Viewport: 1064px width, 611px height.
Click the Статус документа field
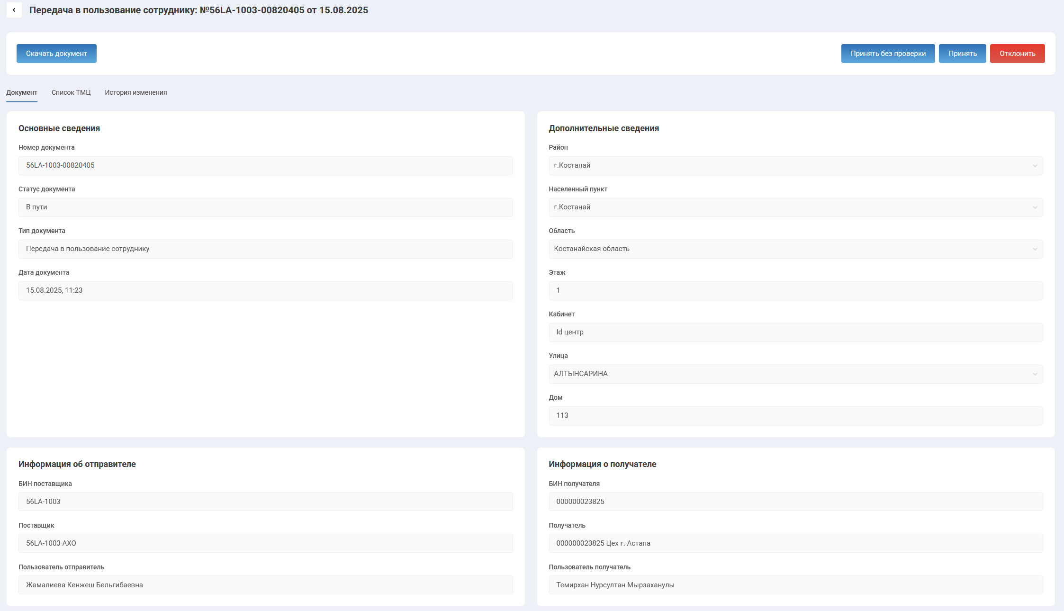pyautogui.click(x=265, y=207)
